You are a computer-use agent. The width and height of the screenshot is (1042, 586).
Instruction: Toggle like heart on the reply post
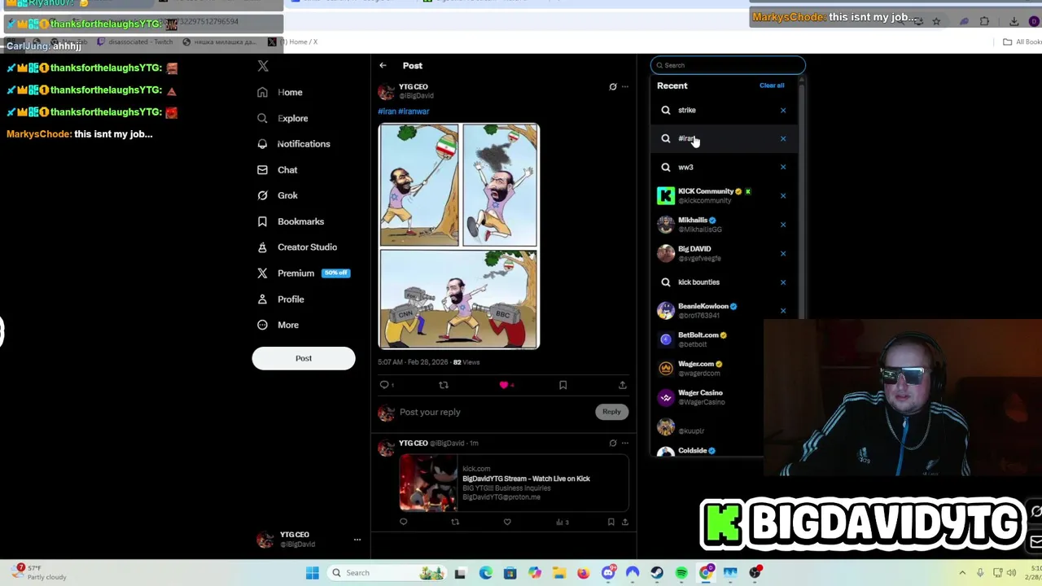[x=507, y=523]
